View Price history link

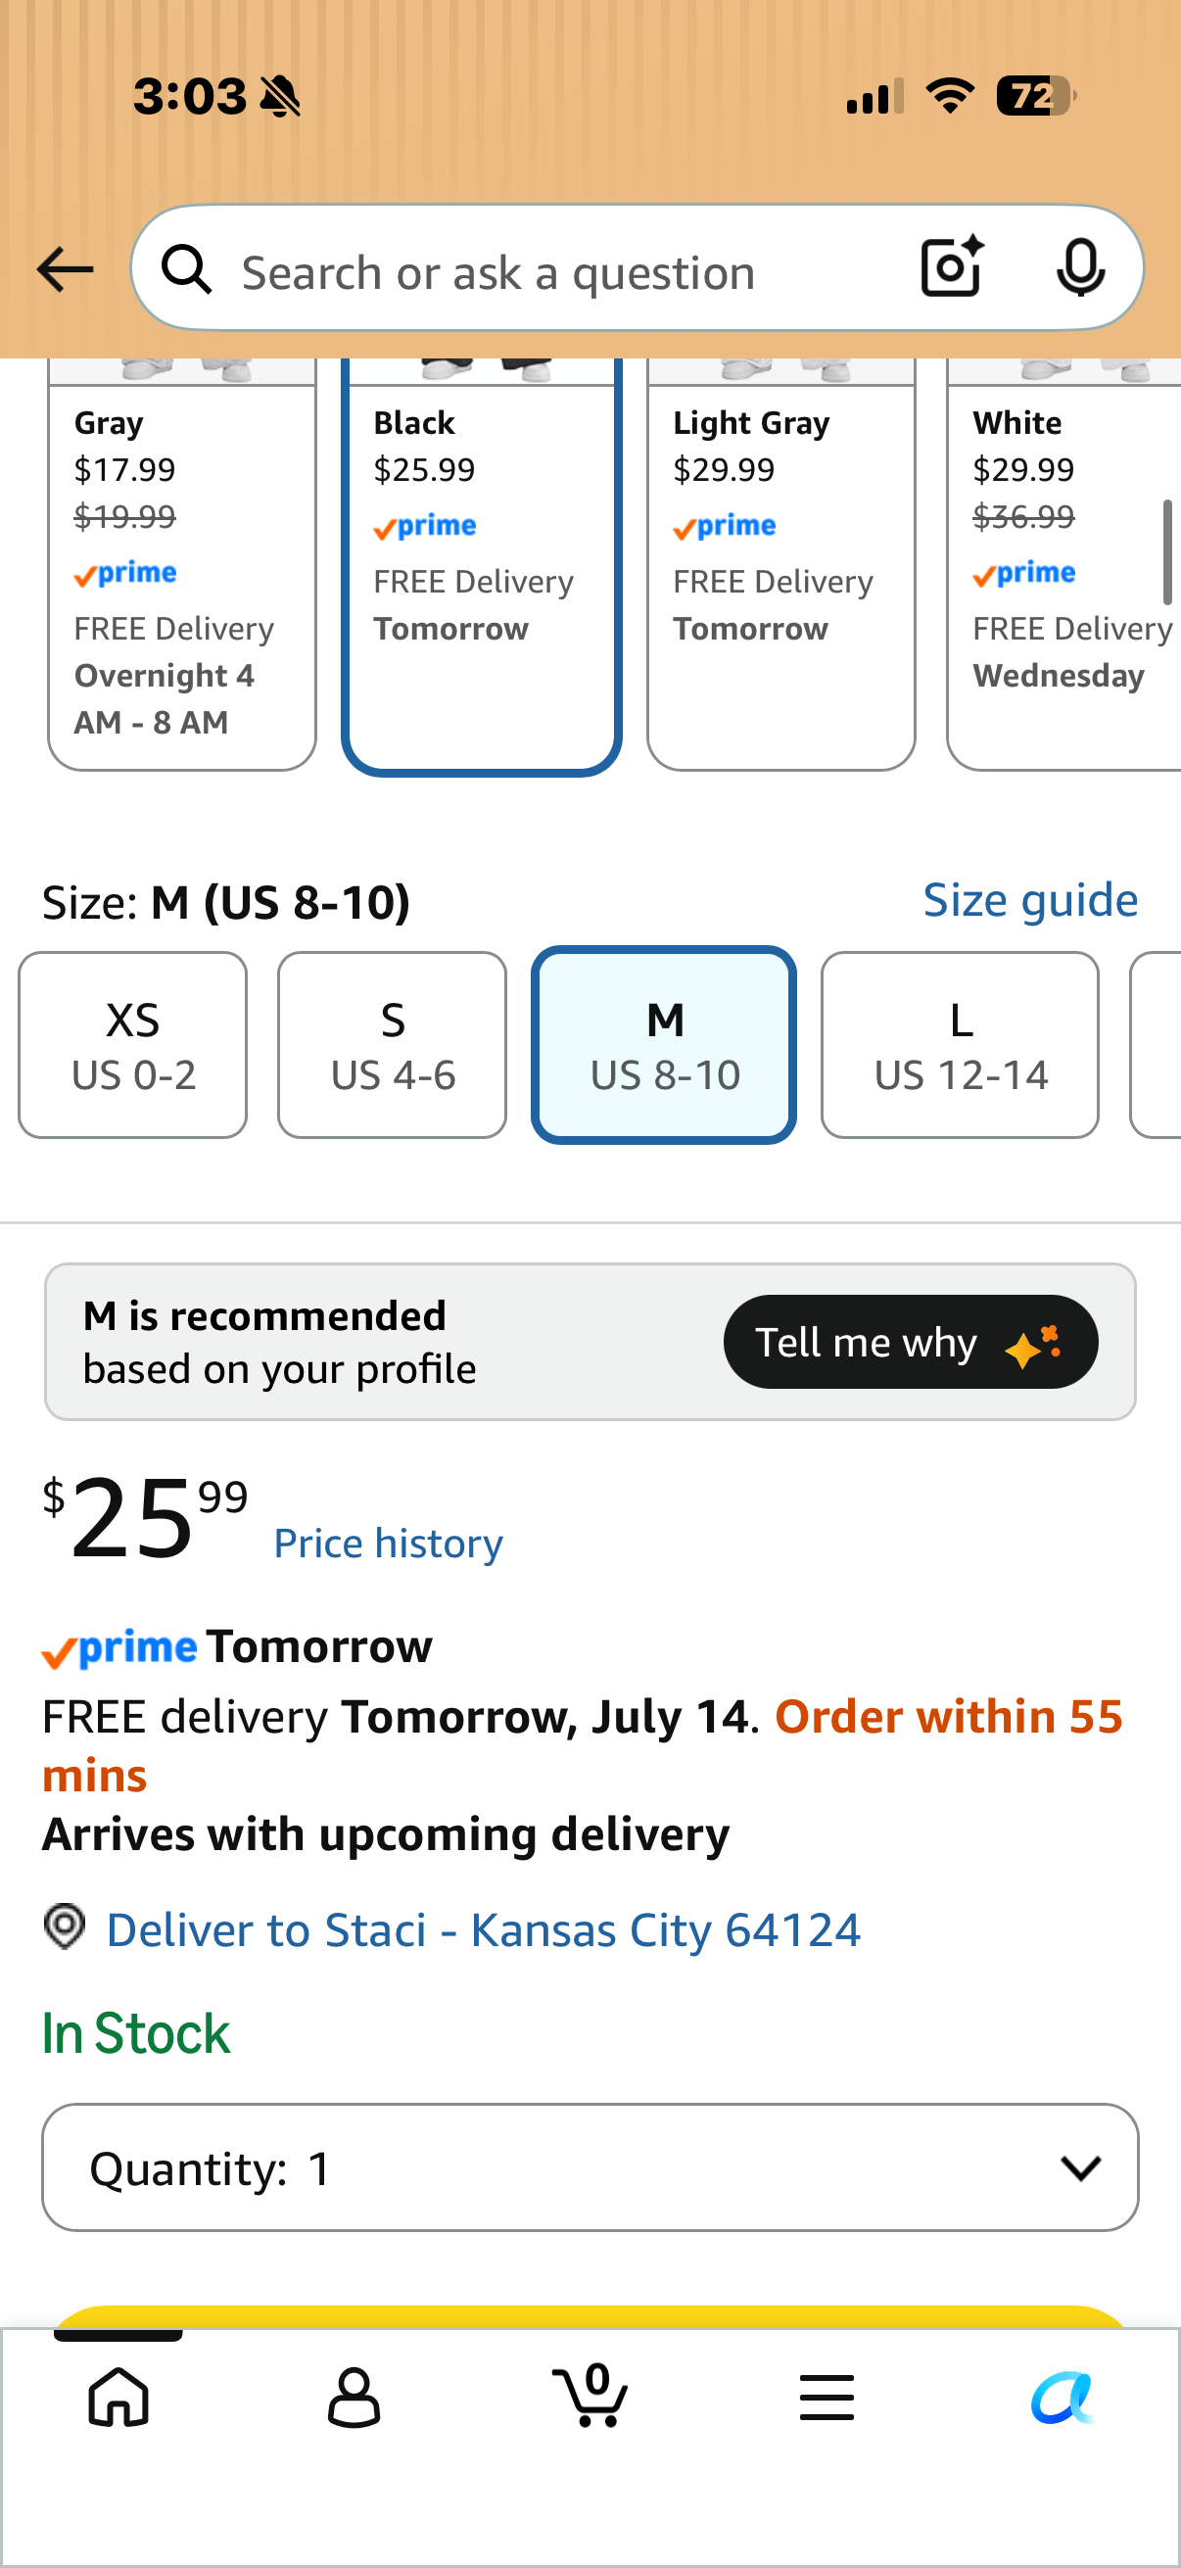pyautogui.click(x=388, y=1544)
